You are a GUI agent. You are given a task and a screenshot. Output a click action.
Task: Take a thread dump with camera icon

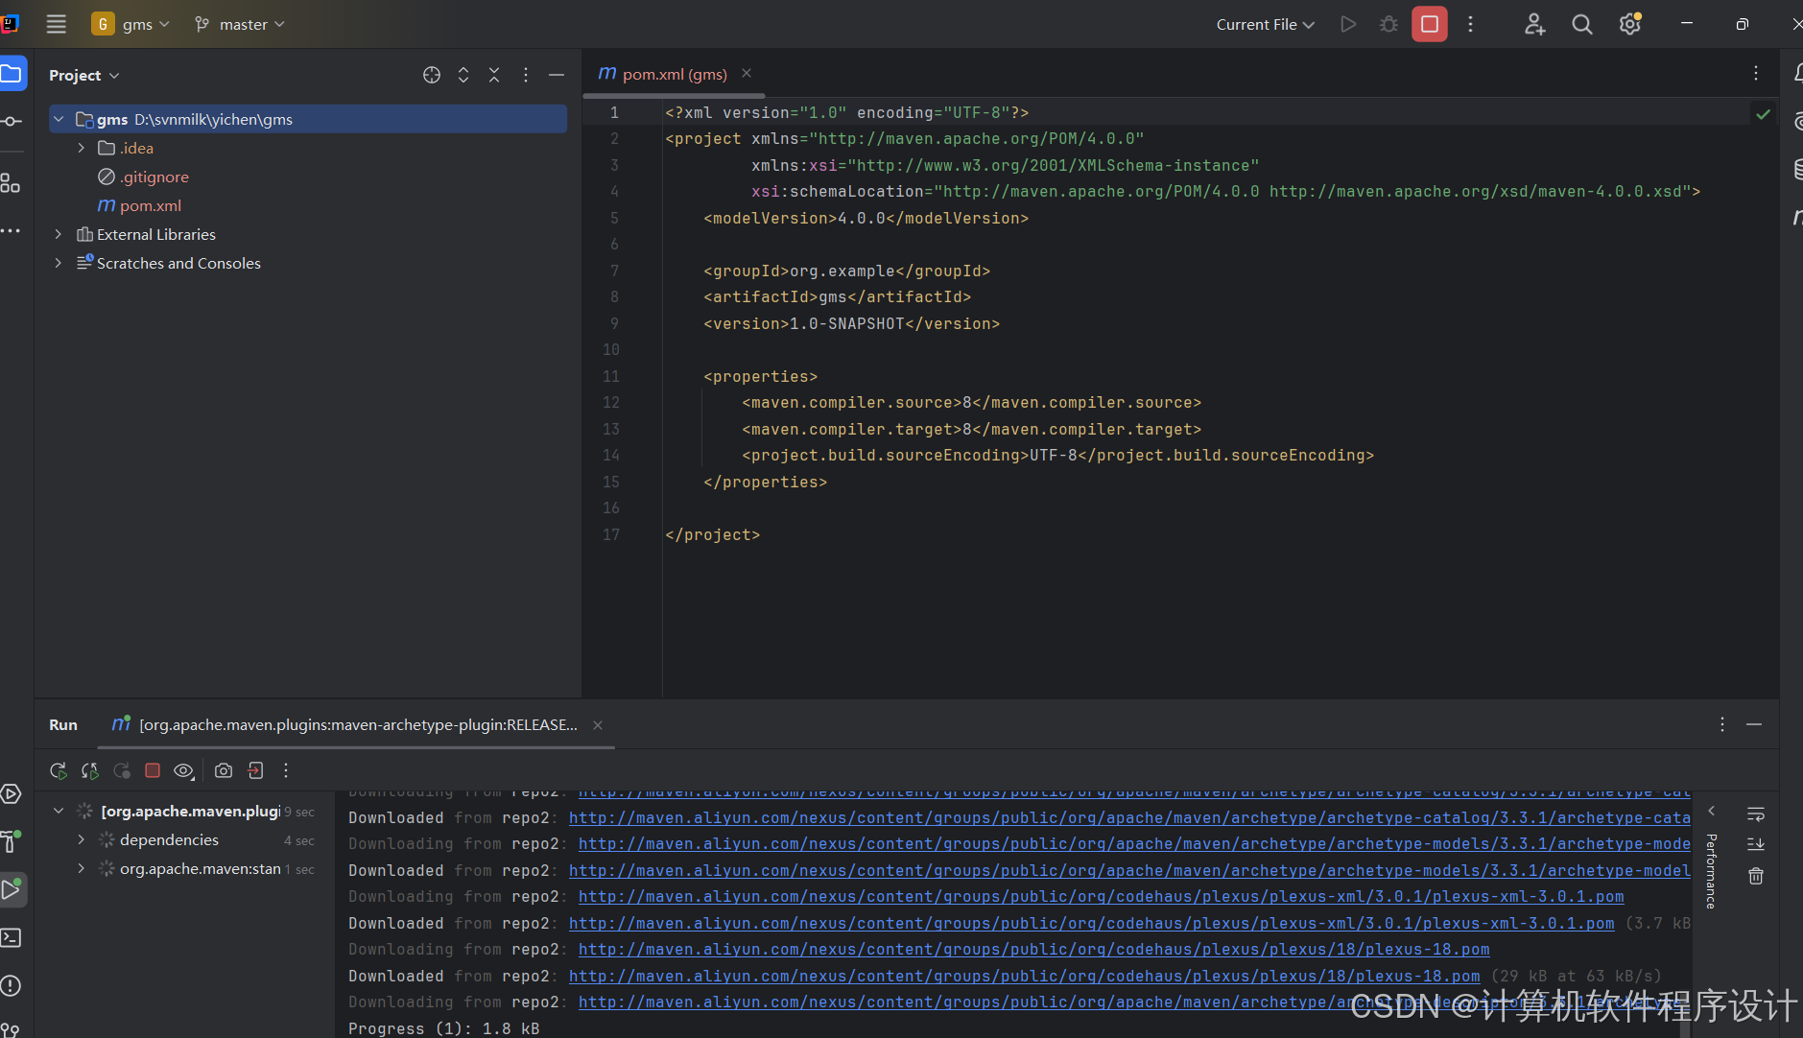click(x=224, y=770)
